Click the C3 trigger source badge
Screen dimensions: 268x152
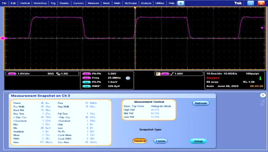pos(165,74)
